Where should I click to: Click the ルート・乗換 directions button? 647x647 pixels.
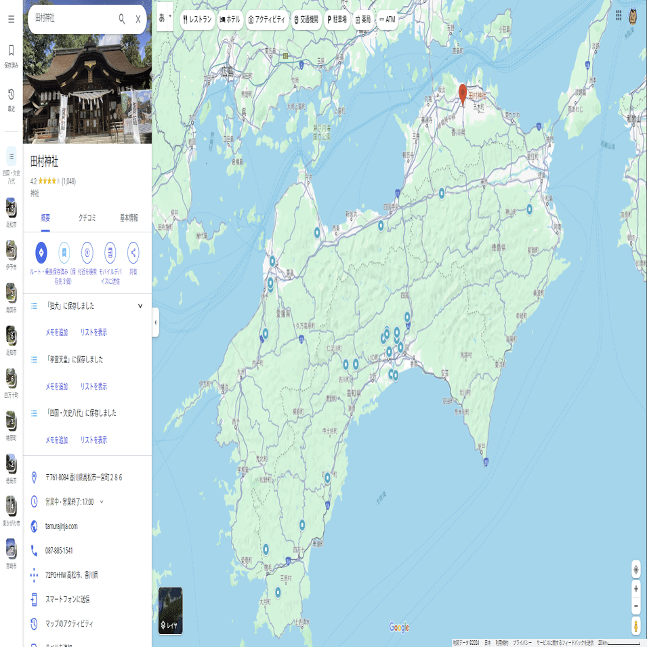point(41,253)
